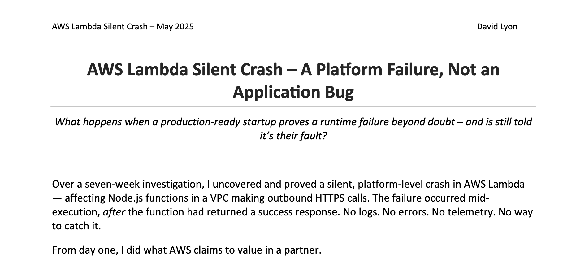
Task: Click the line starting 'From day one'
Action: 187,250
